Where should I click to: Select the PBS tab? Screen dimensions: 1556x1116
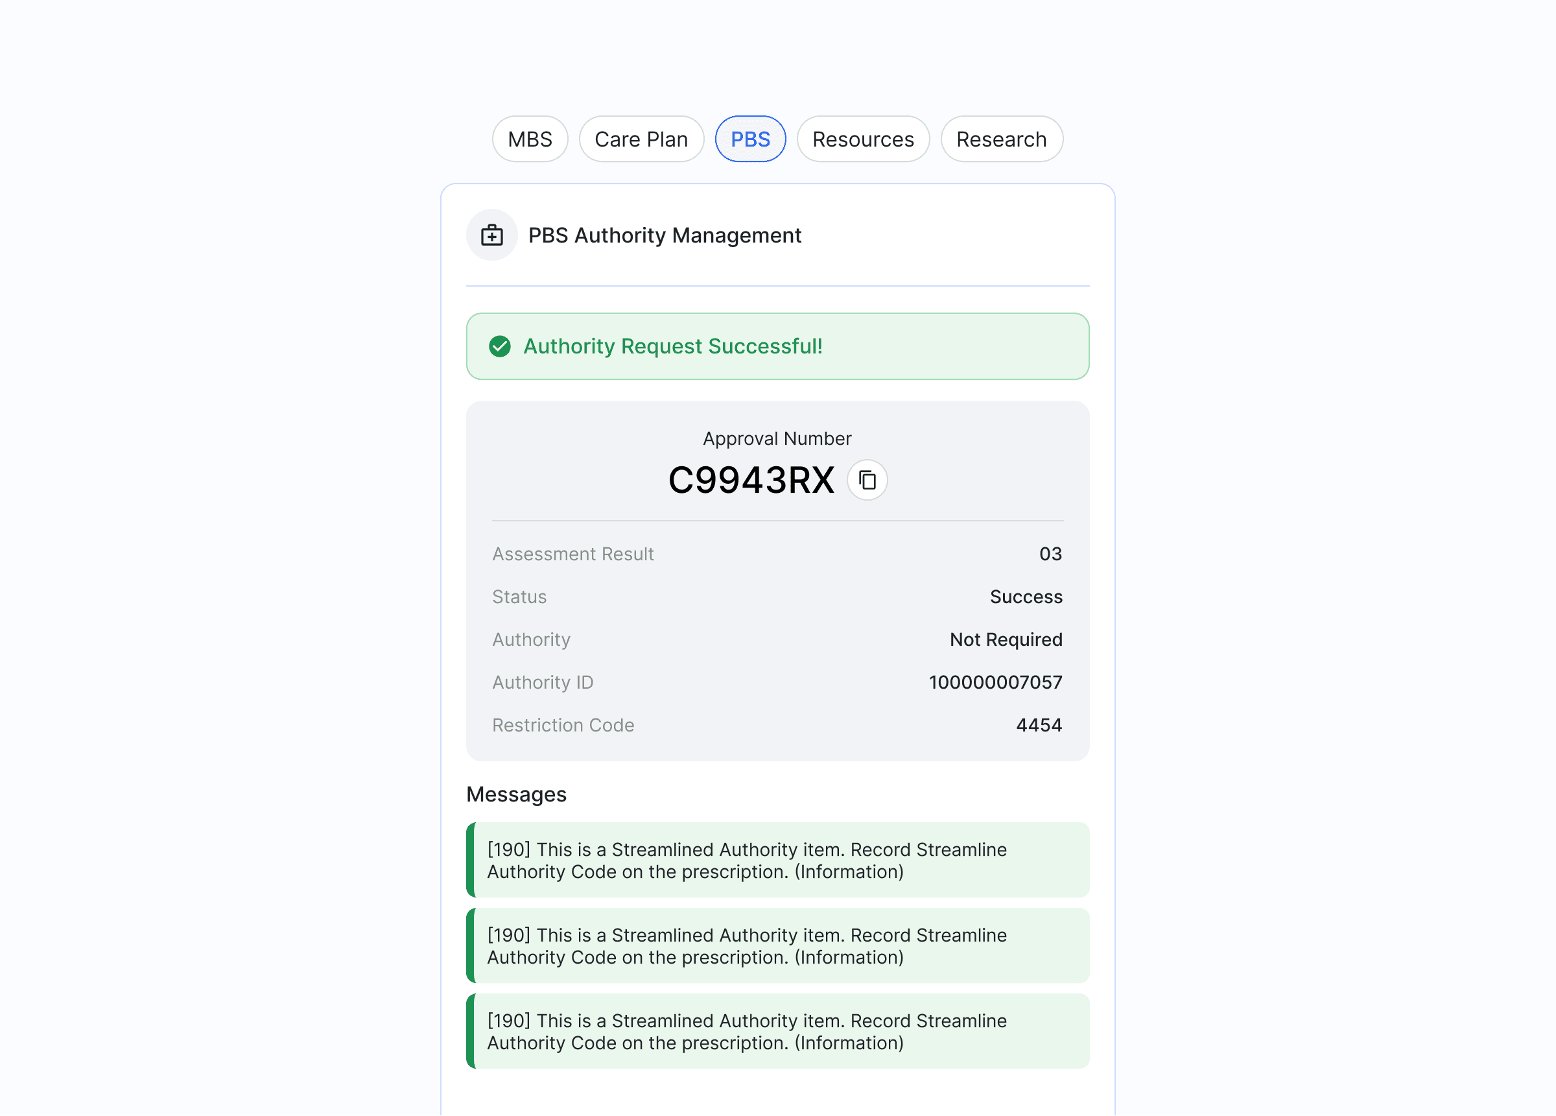coord(750,139)
